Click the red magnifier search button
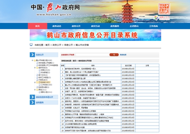 click(x=114, y=55)
